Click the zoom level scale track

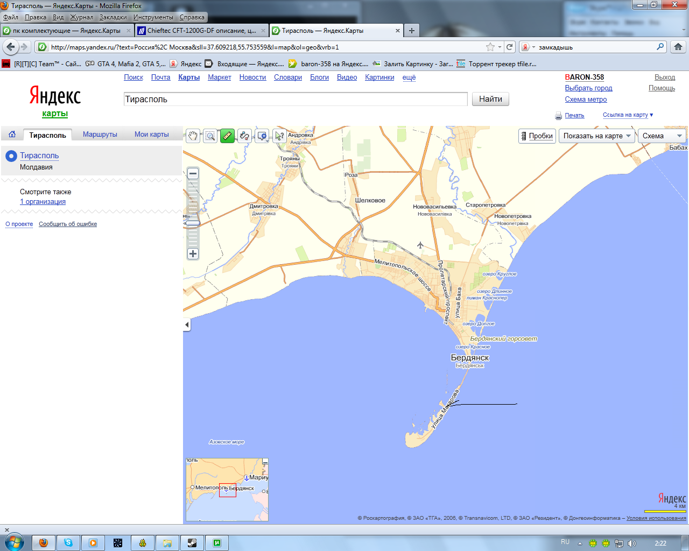pyautogui.click(x=193, y=214)
